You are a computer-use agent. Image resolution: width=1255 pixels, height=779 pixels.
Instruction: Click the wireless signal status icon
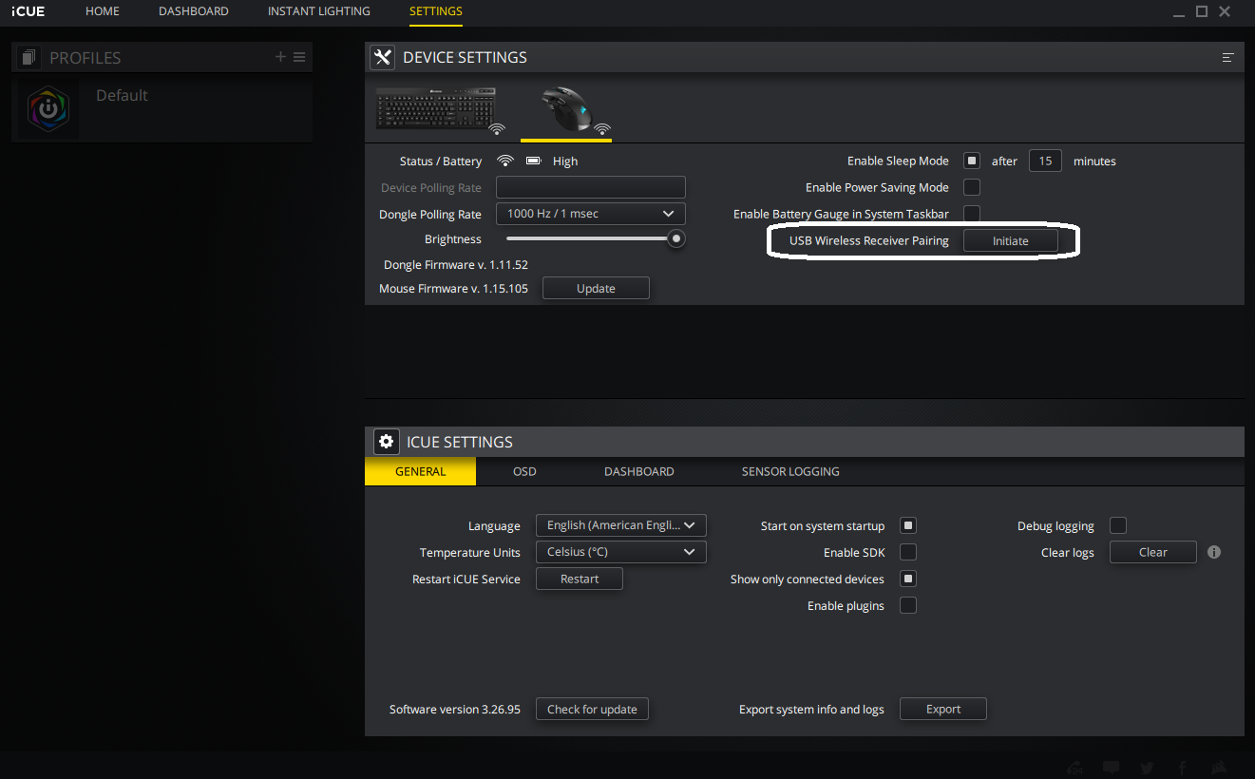(x=505, y=161)
